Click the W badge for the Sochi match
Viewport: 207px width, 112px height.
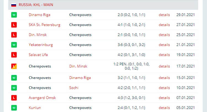[x=14, y=88]
